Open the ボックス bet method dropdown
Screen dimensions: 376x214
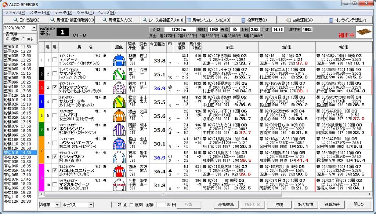point(91,205)
